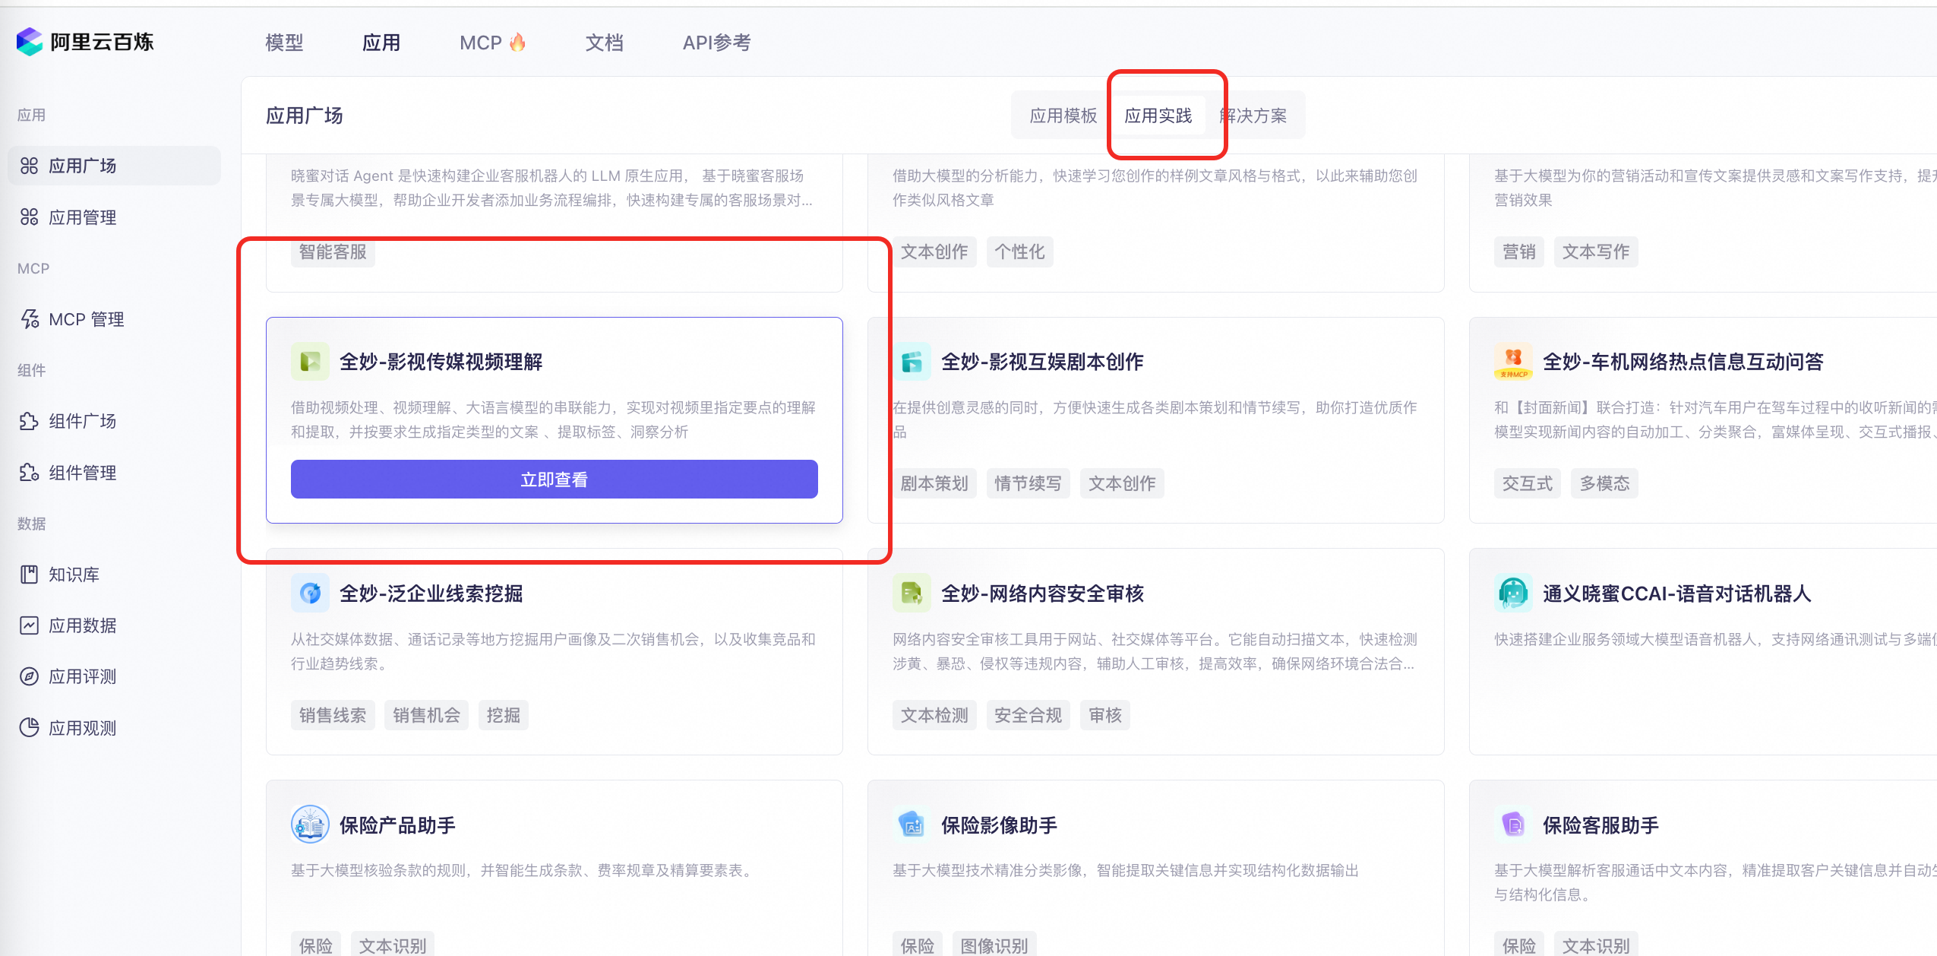Switch to the 应用实践 tab
The width and height of the screenshot is (1937, 956).
coord(1158,116)
